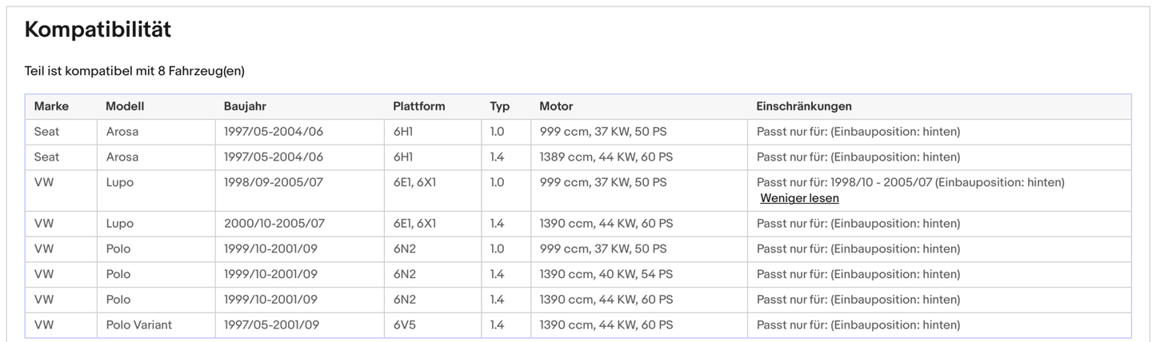Viewport: 1156px width, 342px height.
Task: Click the "6V5" platform cell
Action: [405, 325]
